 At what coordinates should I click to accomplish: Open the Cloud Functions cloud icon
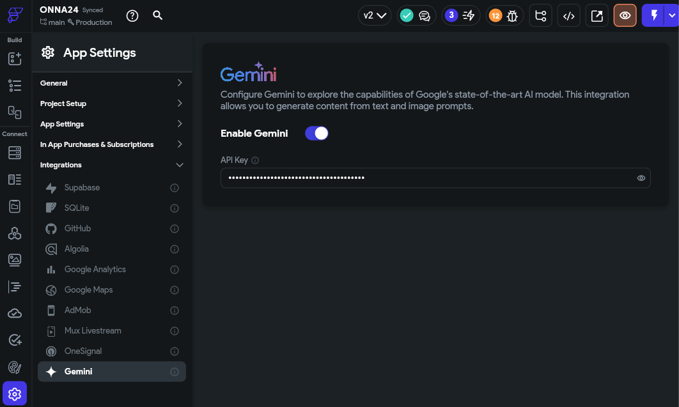pyautogui.click(x=15, y=314)
